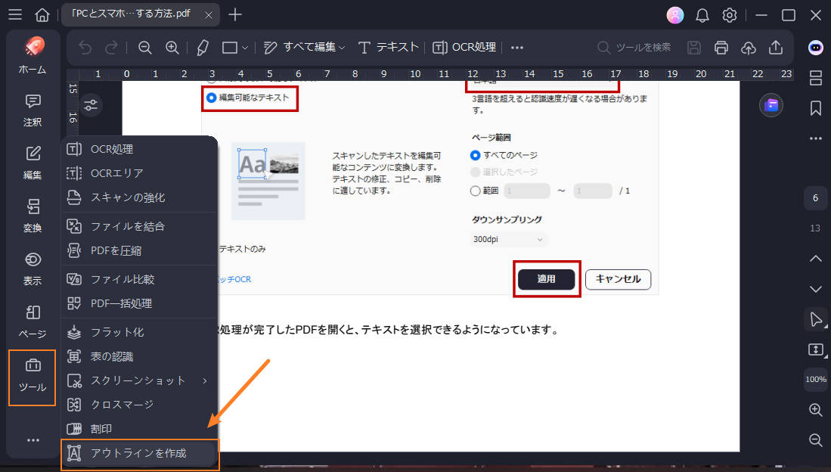The height and width of the screenshot is (472, 831).
Task: Open the shape tool dropdown arrow
Action: tap(246, 46)
